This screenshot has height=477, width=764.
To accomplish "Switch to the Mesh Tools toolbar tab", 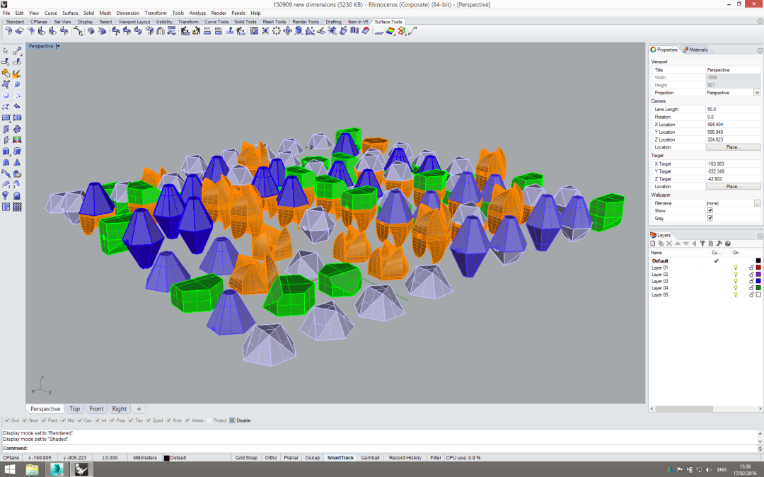I will tap(274, 22).
